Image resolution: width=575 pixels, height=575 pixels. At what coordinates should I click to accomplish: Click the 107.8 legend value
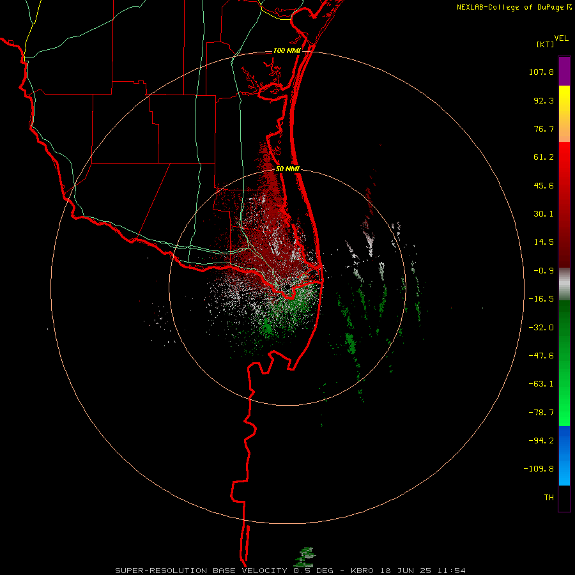point(541,72)
